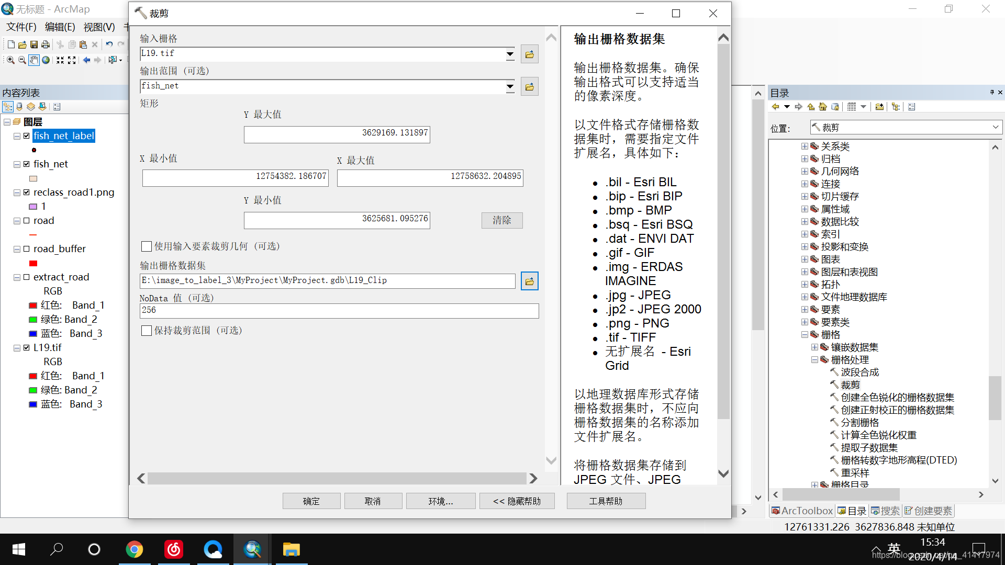Click the Save disk icon in toolbar
1005x565 pixels.
point(34,44)
